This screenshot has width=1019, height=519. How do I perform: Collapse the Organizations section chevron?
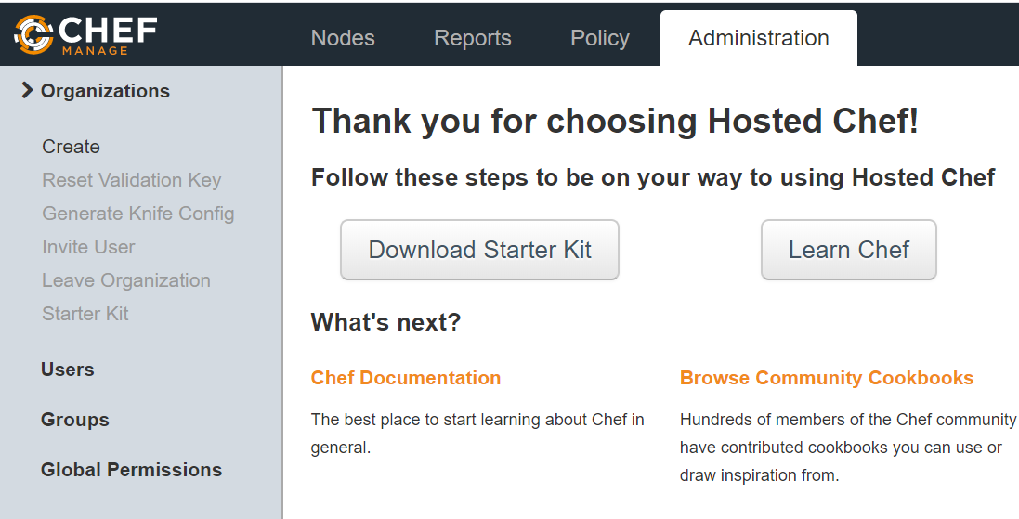(27, 91)
